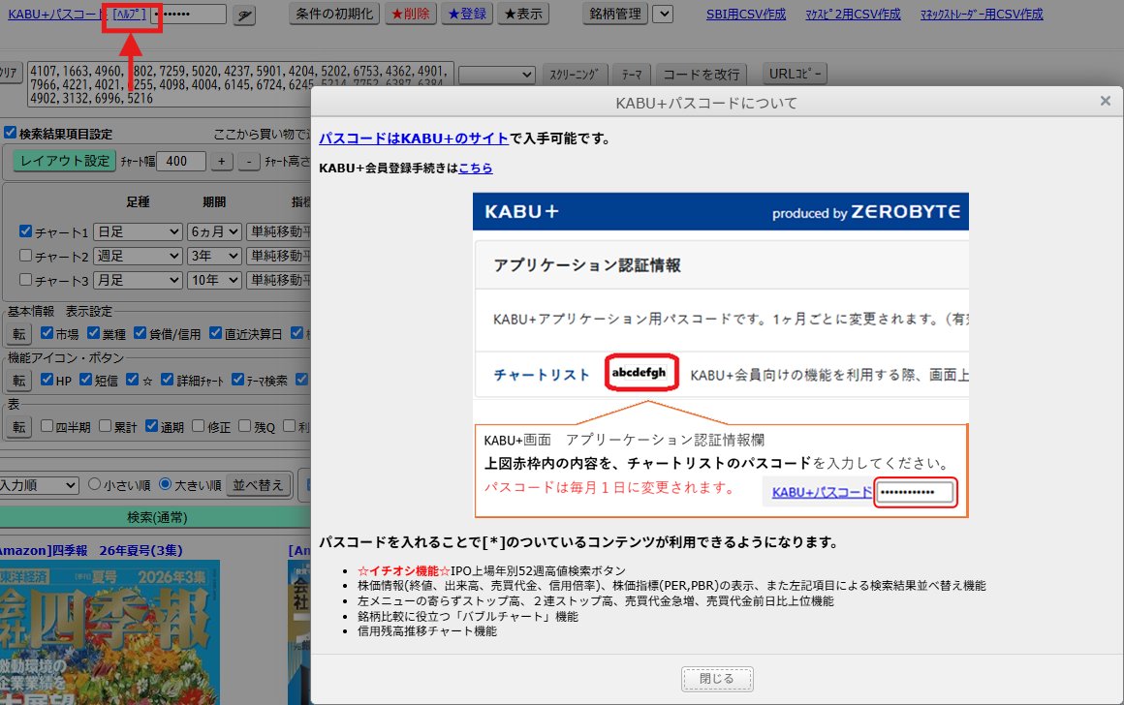Image resolution: width=1124 pixels, height=705 pixels.
Task: Click the KABU+ authentication screenshot in the dialog
Action: click(720, 354)
